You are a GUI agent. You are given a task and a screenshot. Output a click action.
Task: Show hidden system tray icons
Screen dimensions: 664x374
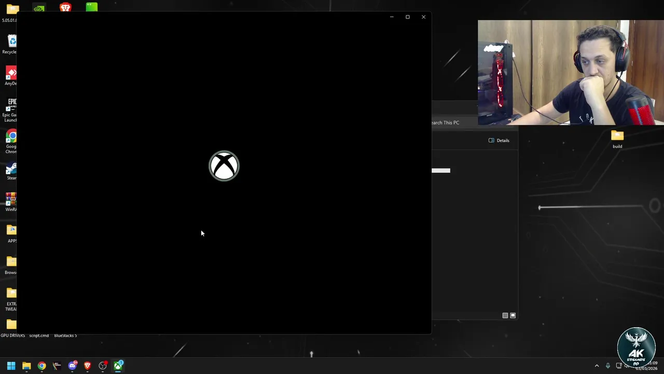pyautogui.click(x=597, y=366)
